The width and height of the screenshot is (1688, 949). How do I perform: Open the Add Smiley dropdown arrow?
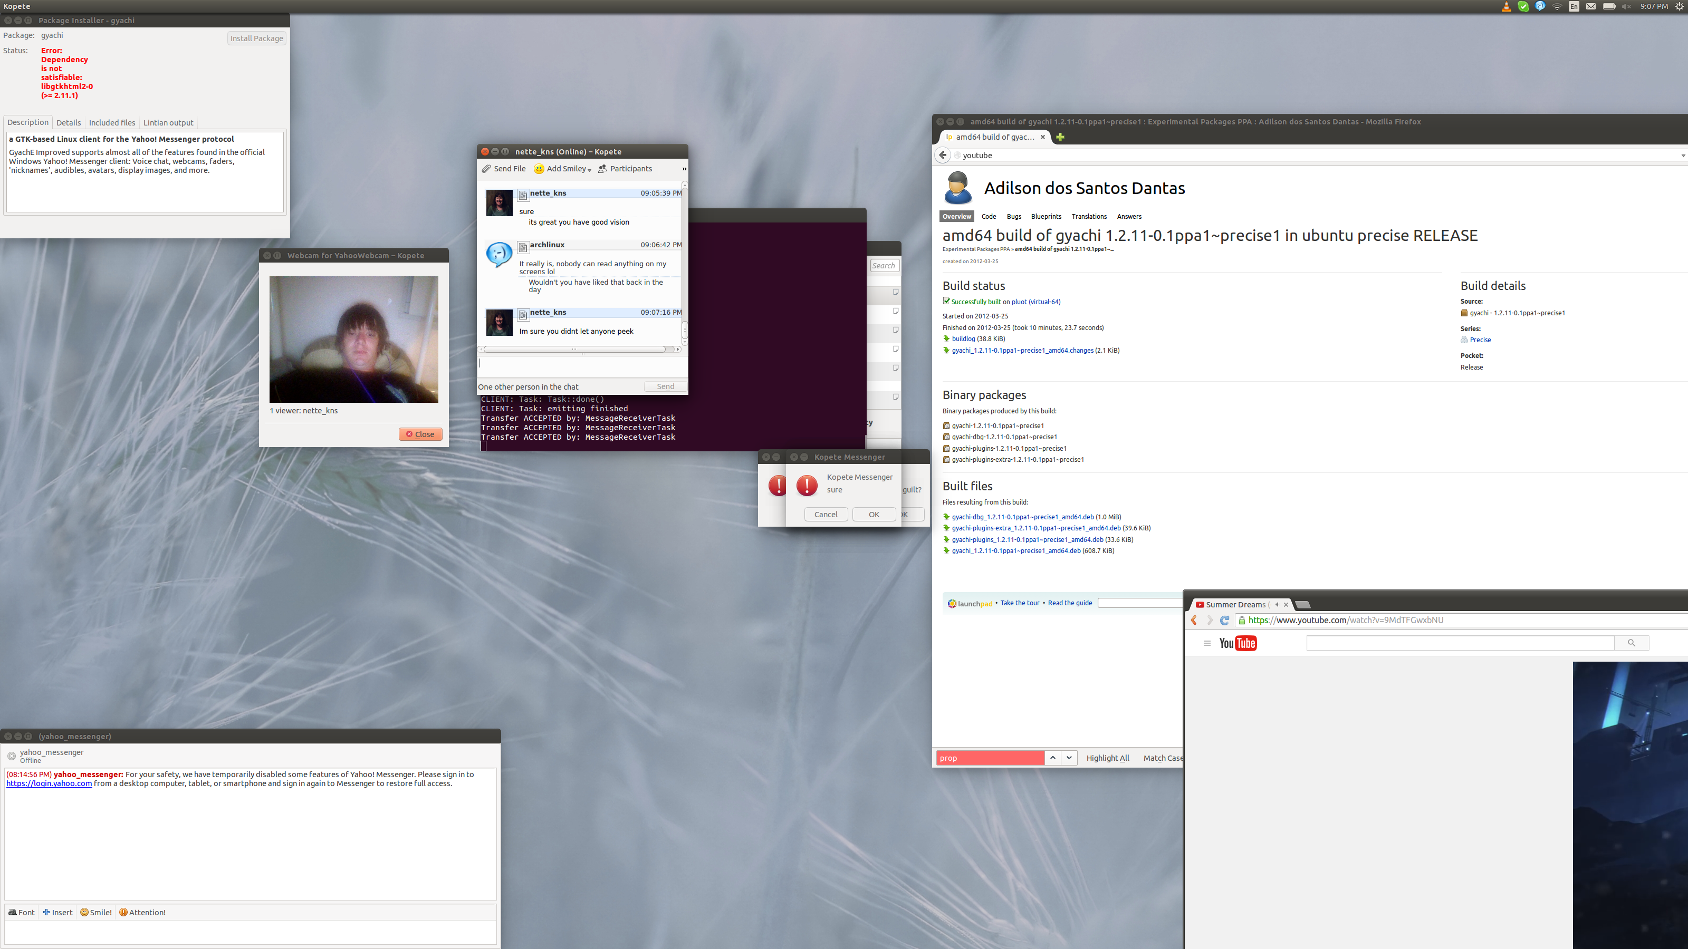589,170
